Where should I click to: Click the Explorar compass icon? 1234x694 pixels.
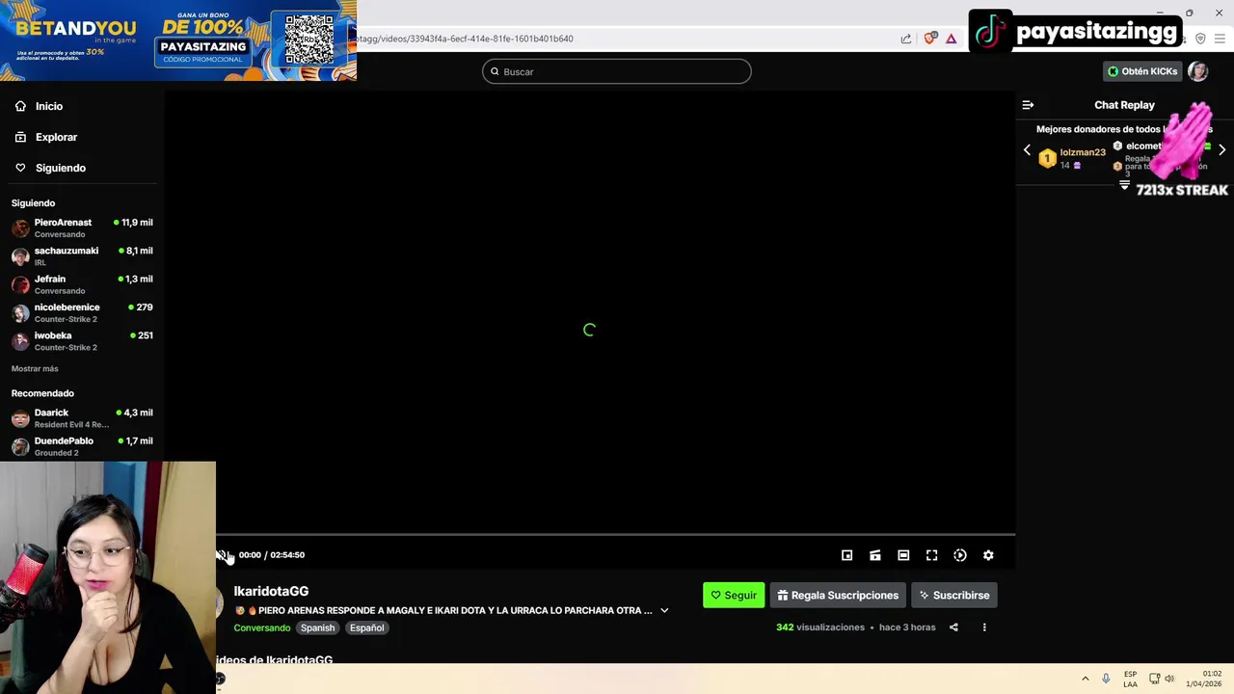pos(20,137)
